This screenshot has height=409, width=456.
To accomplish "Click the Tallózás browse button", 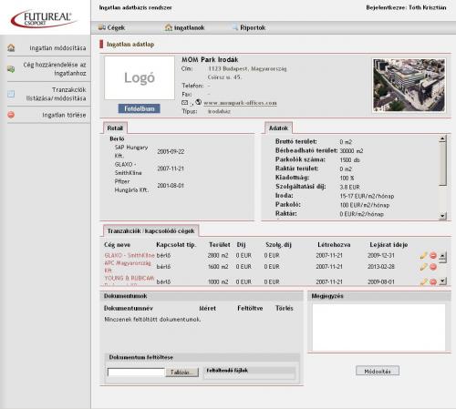I will click(181, 373).
